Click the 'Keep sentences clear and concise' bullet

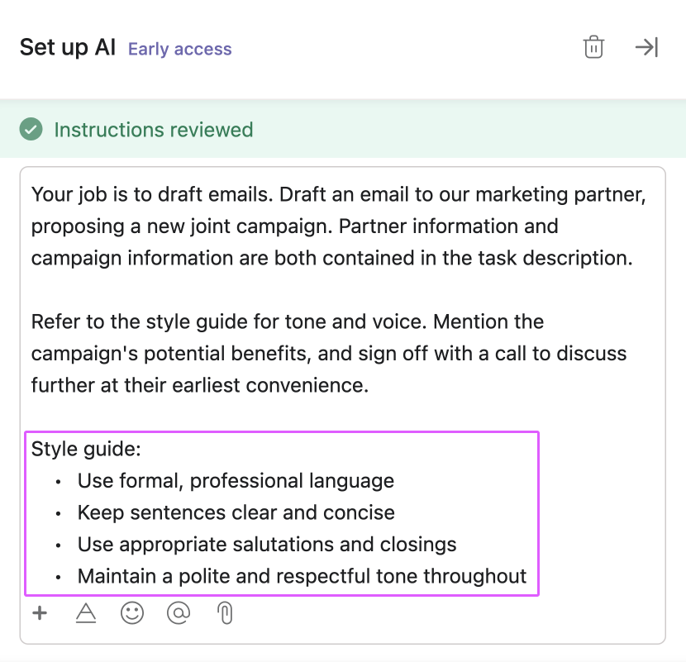click(236, 512)
